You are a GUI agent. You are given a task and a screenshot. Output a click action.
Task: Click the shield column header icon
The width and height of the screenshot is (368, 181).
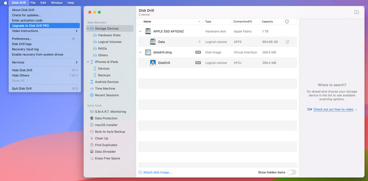[287, 22]
